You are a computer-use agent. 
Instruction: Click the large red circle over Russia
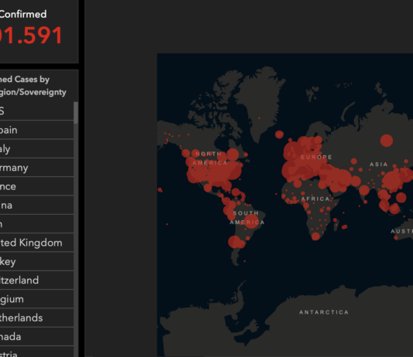pyautogui.click(x=387, y=141)
